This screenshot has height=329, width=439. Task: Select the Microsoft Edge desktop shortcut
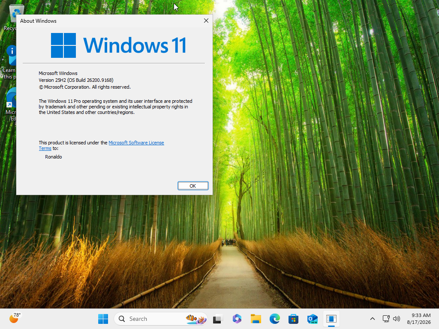coord(11,105)
